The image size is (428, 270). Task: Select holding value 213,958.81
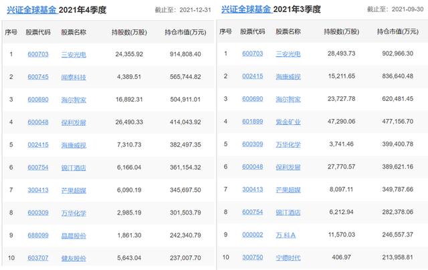(x=398, y=257)
